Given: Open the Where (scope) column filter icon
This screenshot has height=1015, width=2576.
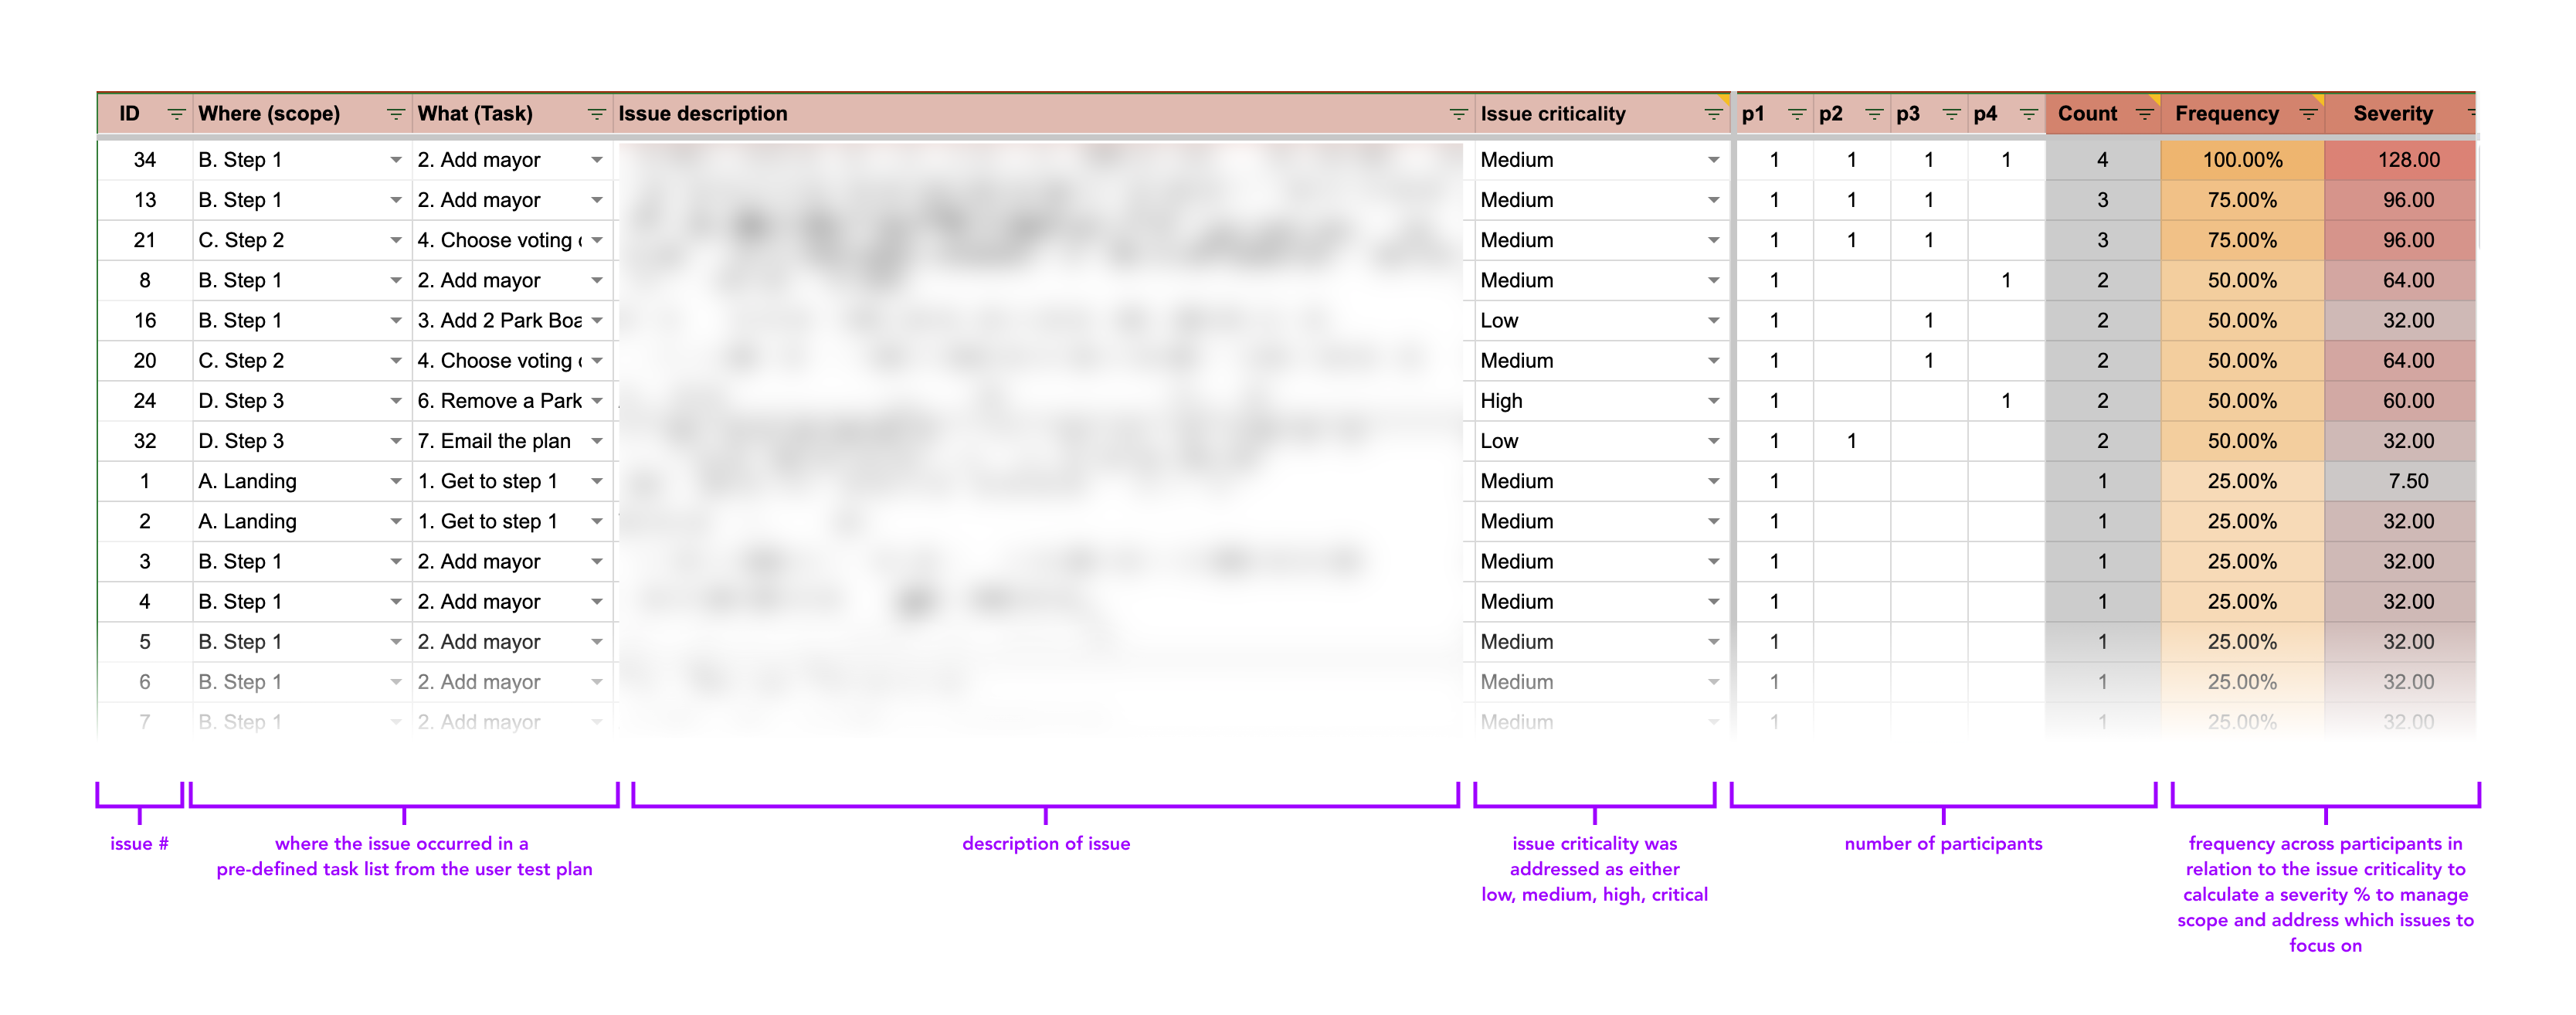Looking at the screenshot, I should [x=396, y=114].
